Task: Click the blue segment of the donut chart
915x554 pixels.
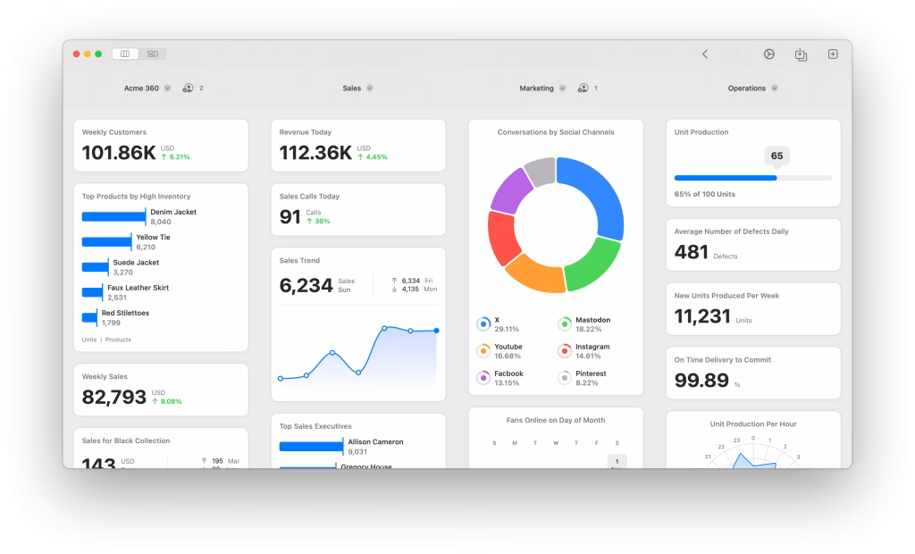Action: point(601,193)
